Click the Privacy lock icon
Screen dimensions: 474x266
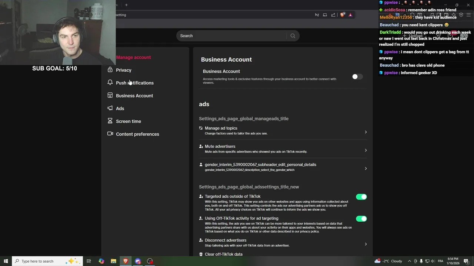[x=110, y=70]
